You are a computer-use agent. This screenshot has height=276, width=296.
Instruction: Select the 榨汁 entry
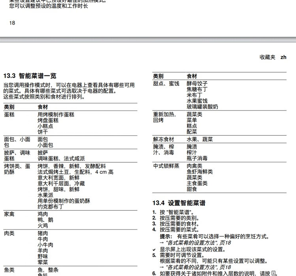tap(192, 152)
